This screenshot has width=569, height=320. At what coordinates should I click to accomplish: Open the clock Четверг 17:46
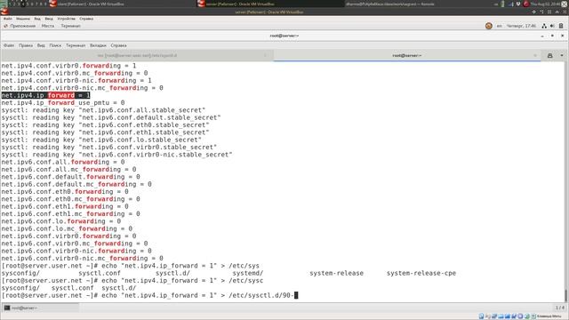521,26
